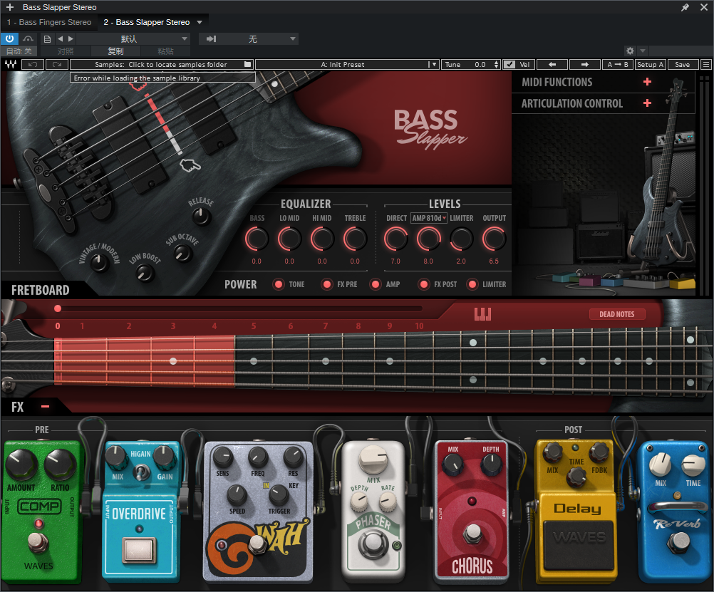Viewport: 714px width, 592px height.
Task: Collapse the FX section with minus button
Action: tap(45, 406)
